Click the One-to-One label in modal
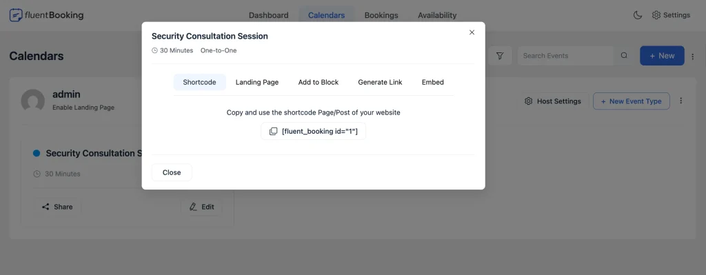This screenshot has width=706, height=275. tap(219, 50)
